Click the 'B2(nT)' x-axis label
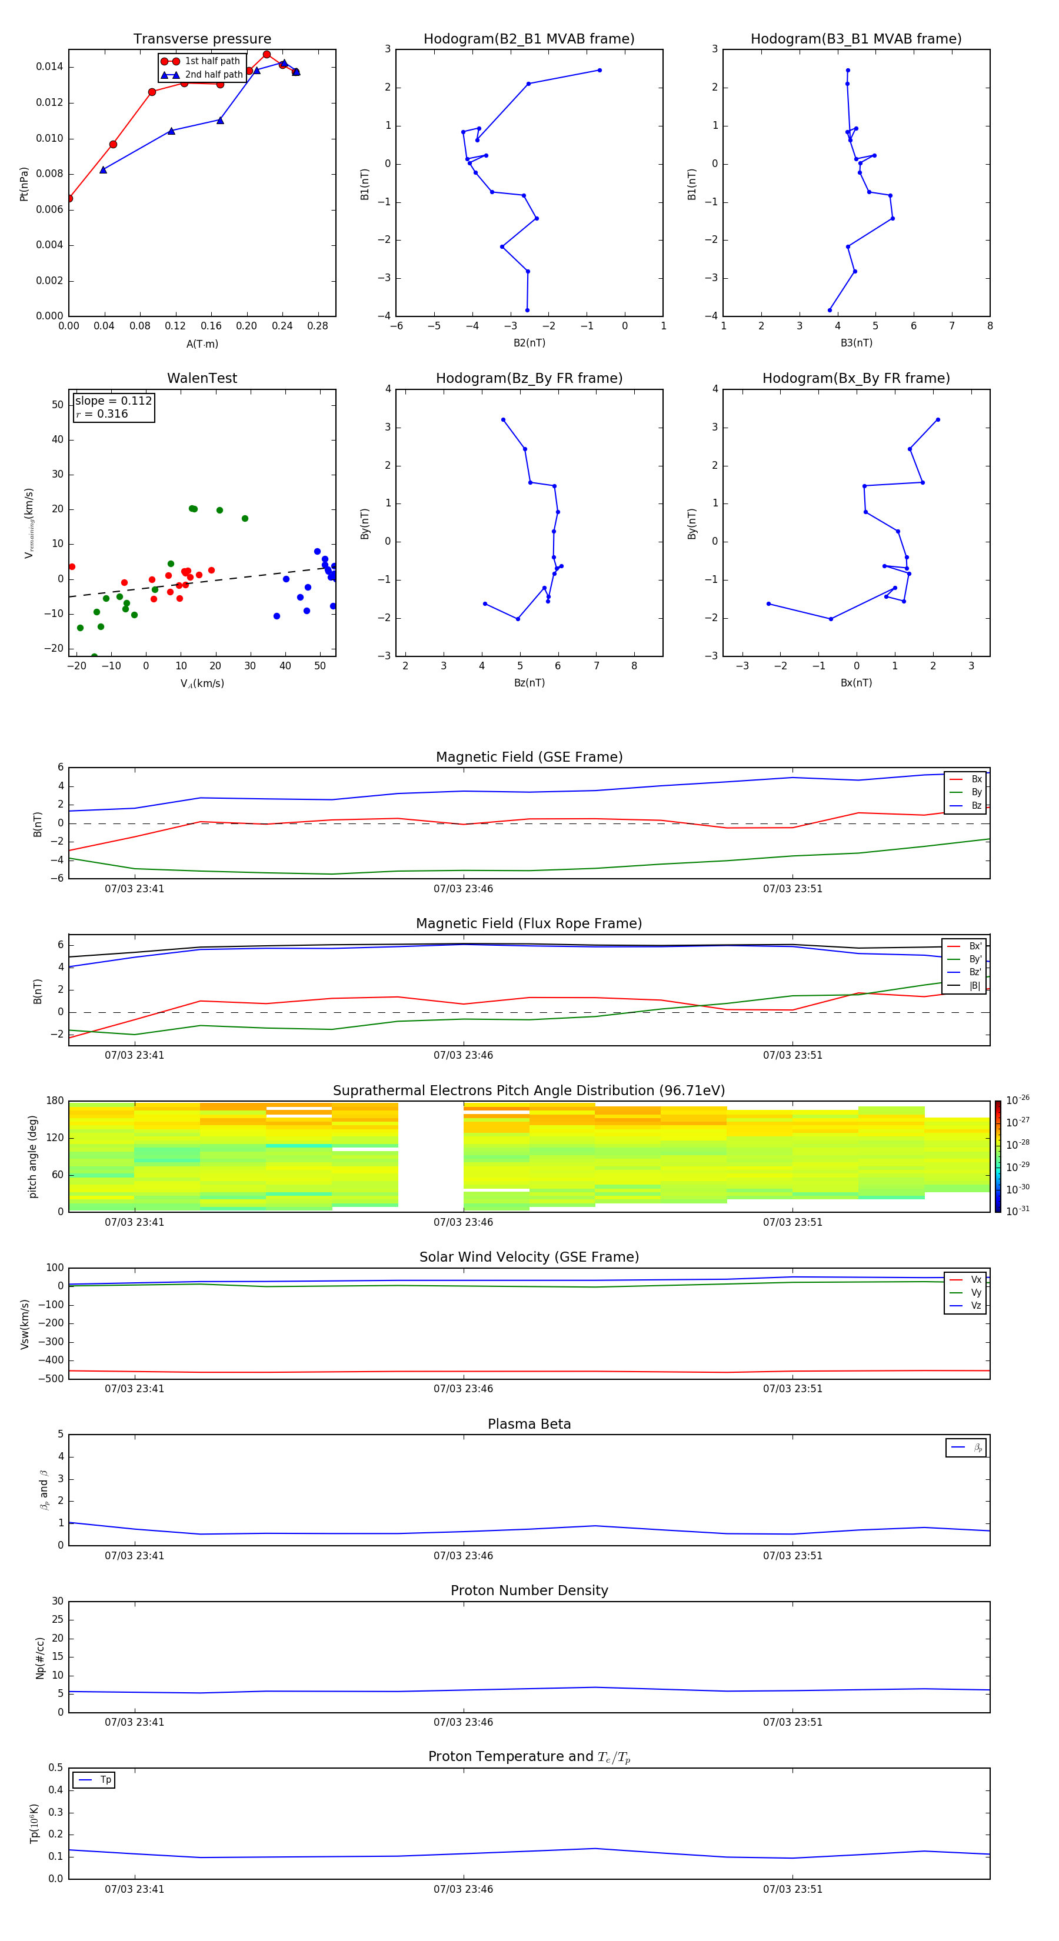1059x1941 pixels. (529, 343)
